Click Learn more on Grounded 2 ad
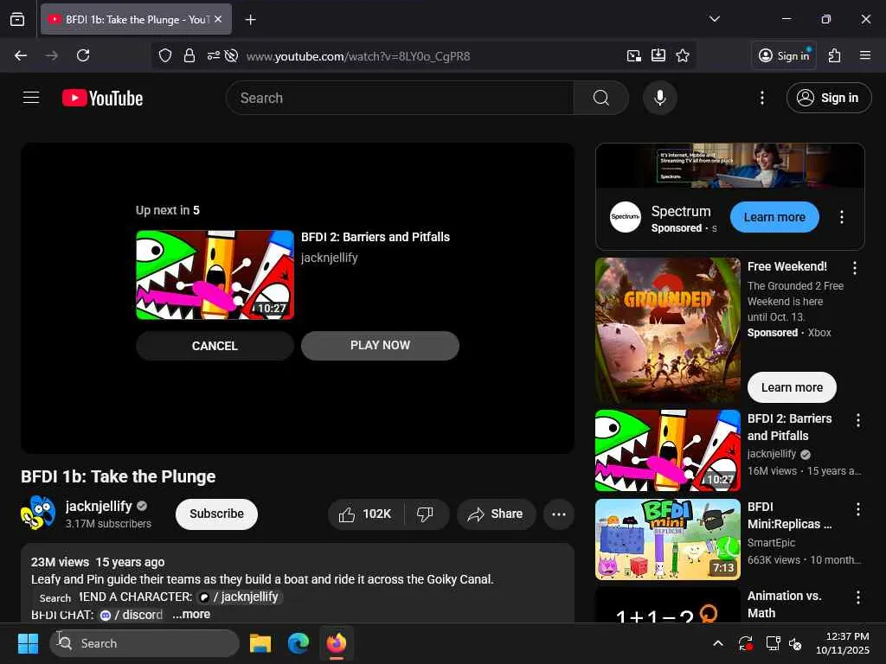 (x=792, y=387)
